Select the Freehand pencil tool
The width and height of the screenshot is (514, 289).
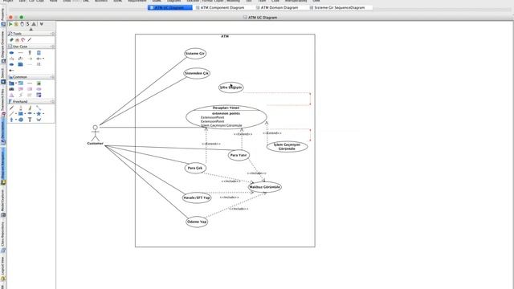[11, 108]
